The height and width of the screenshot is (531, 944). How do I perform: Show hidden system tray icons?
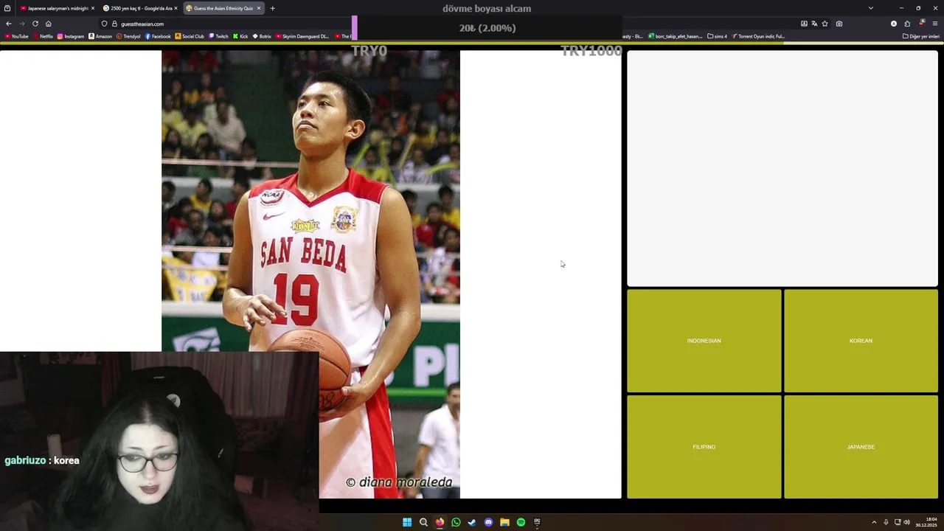pyautogui.click(x=874, y=522)
